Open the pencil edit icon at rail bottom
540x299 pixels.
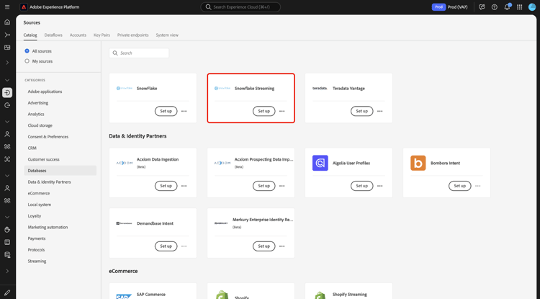tap(7, 293)
